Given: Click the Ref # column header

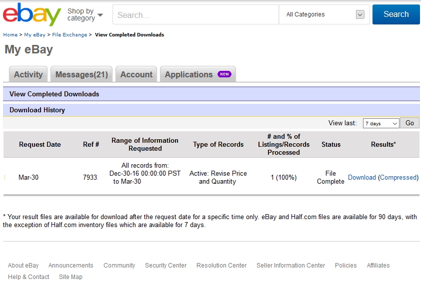Looking at the screenshot, I should (91, 144).
